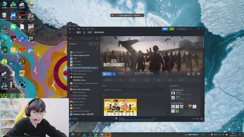Open the Steam desktop shortcut
The width and height of the screenshot is (244, 137).
coord(4,75)
